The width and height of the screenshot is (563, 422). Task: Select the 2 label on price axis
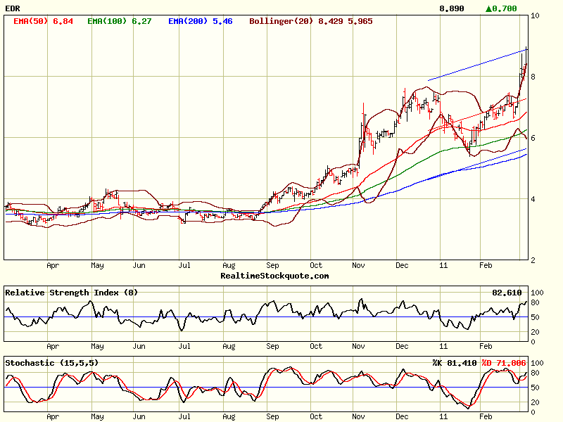[x=533, y=260]
